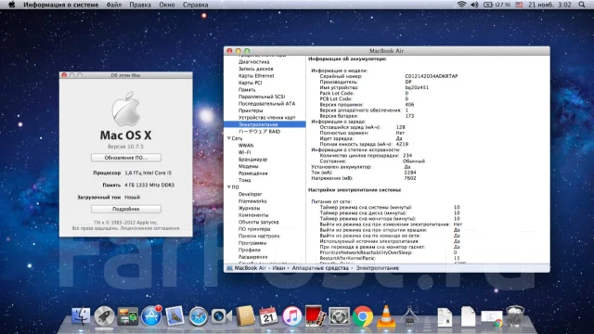Click the date and time in menu bar
The width and height of the screenshot is (594, 334).
pyautogui.click(x=549, y=5)
